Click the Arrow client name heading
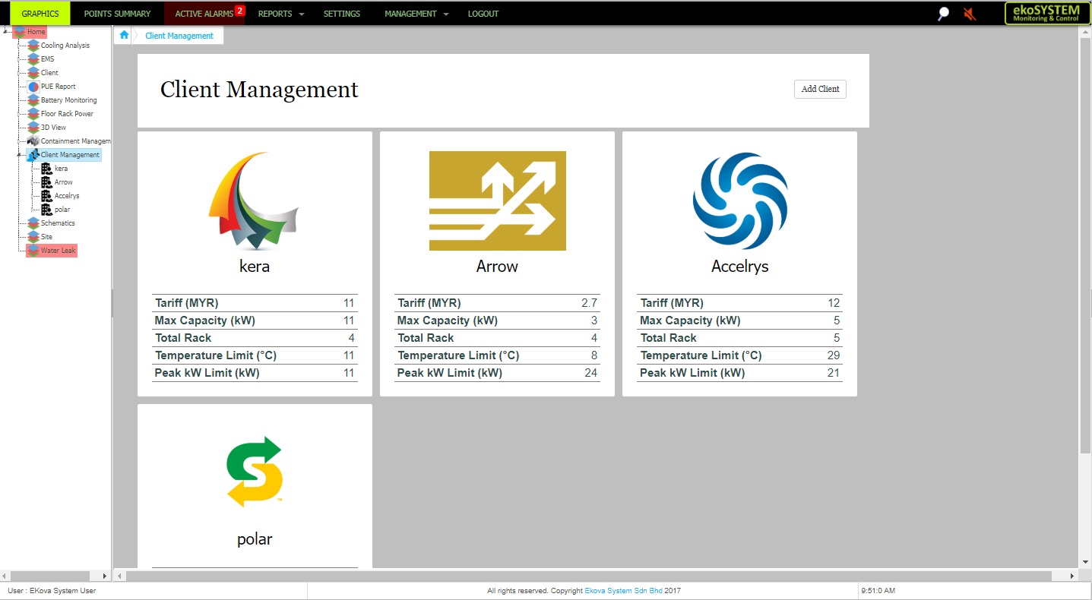 497,267
